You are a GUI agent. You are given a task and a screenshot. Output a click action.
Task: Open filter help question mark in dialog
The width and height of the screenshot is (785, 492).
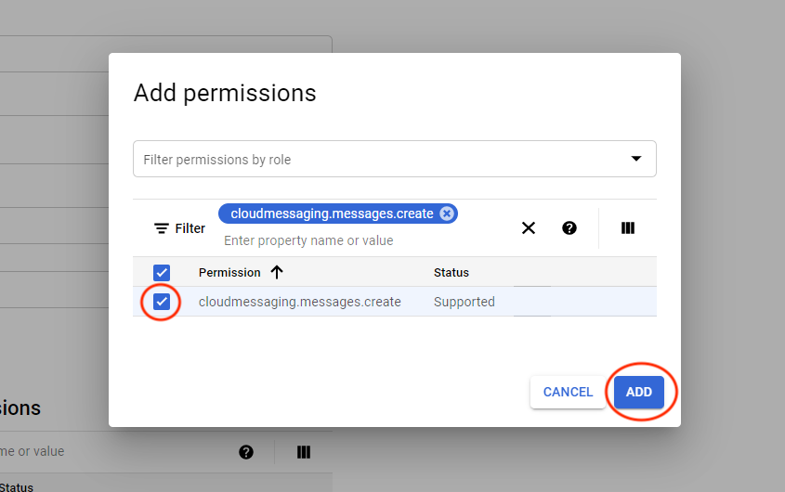tap(569, 228)
